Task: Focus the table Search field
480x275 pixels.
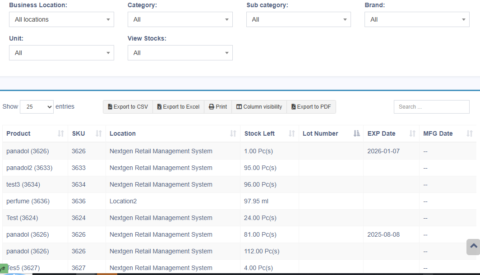Action: pyautogui.click(x=432, y=107)
